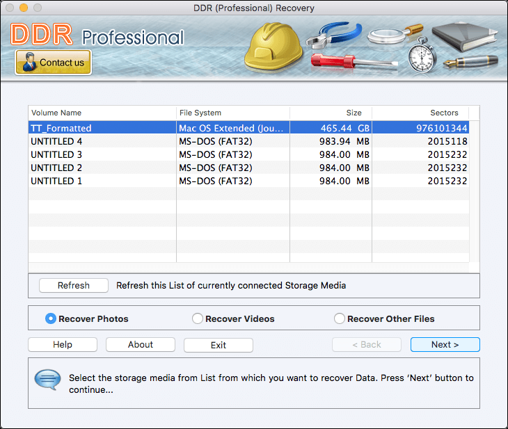Screen dimensions: 508x429
Task: Click the Mac OS Extended file system cell
Action: click(233, 128)
